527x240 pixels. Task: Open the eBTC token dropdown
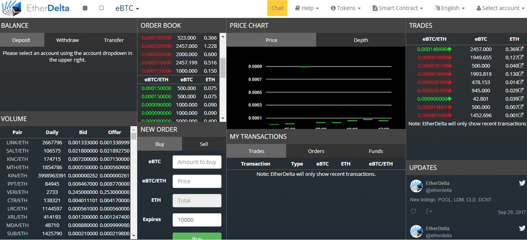[x=127, y=8]
